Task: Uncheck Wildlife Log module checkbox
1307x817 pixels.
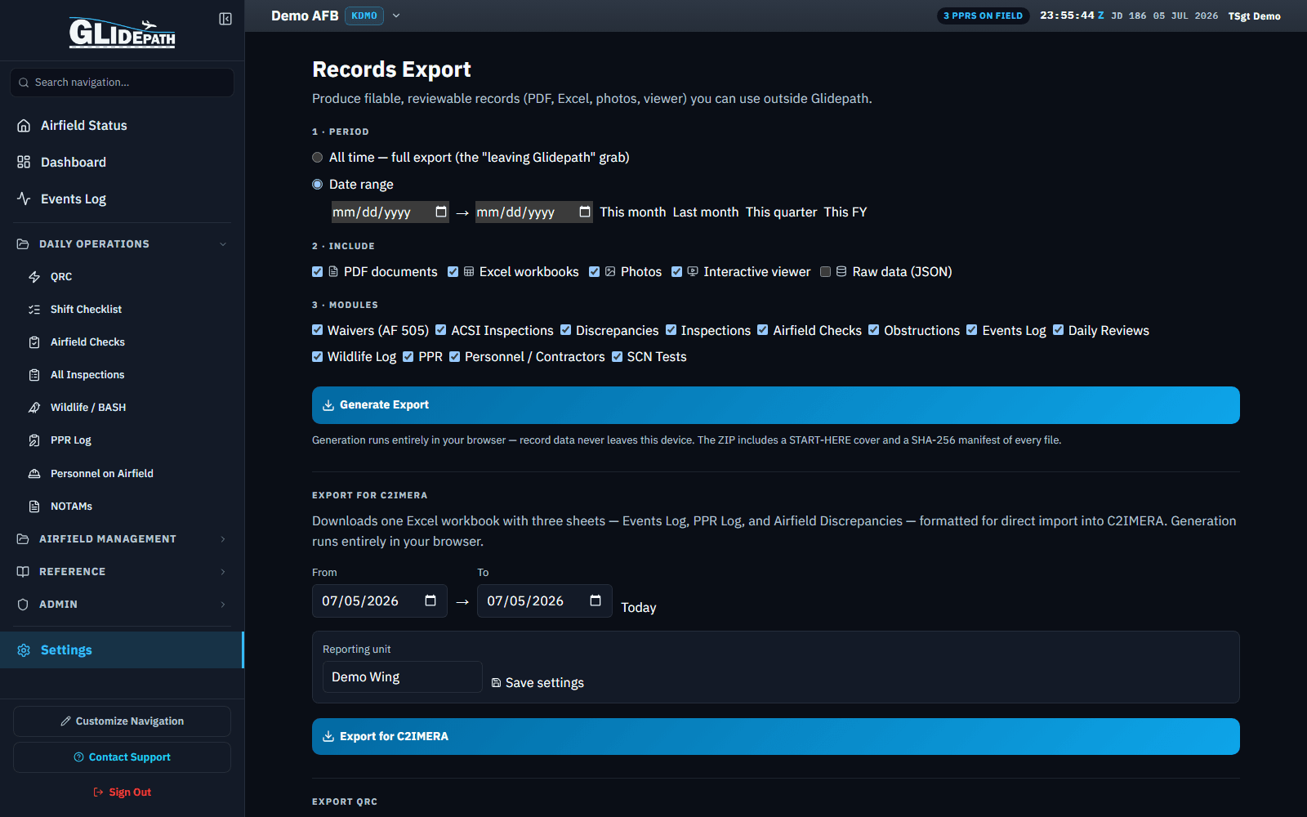Action: tap(318, 357)
